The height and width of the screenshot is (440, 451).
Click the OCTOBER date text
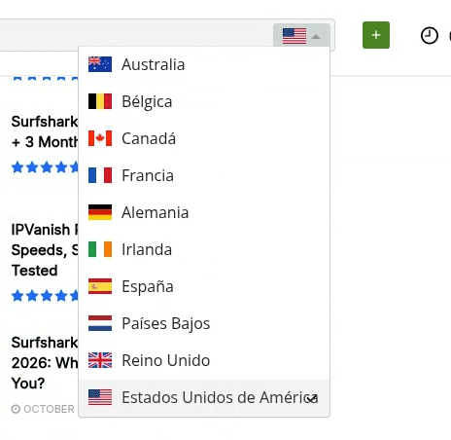49,409
